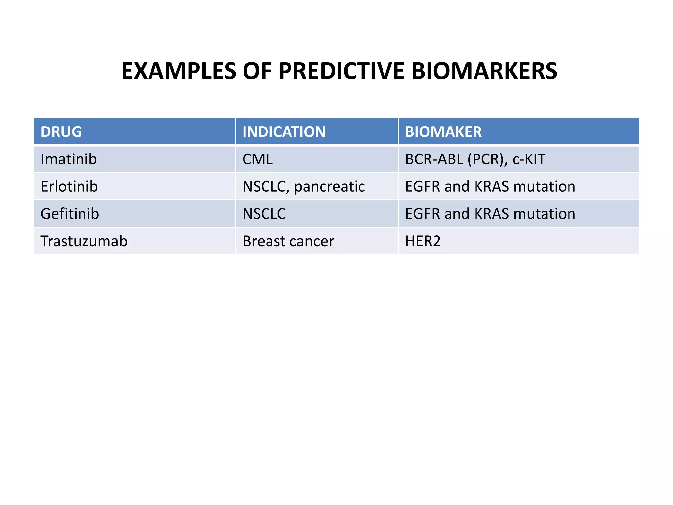
Task: Click the word PREDICTIVE in the title
Action: tap(341, 71)
